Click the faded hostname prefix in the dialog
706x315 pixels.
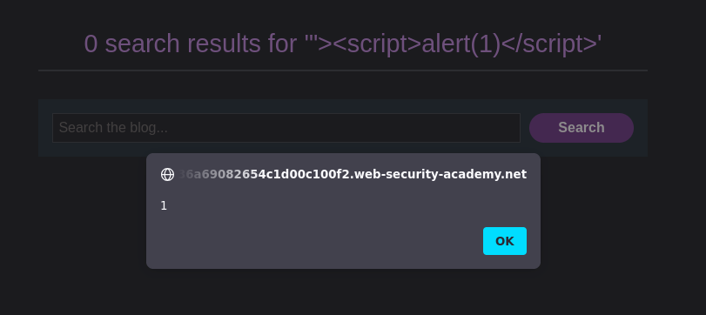point(212,175)
